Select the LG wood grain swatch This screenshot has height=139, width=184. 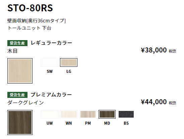69,62
